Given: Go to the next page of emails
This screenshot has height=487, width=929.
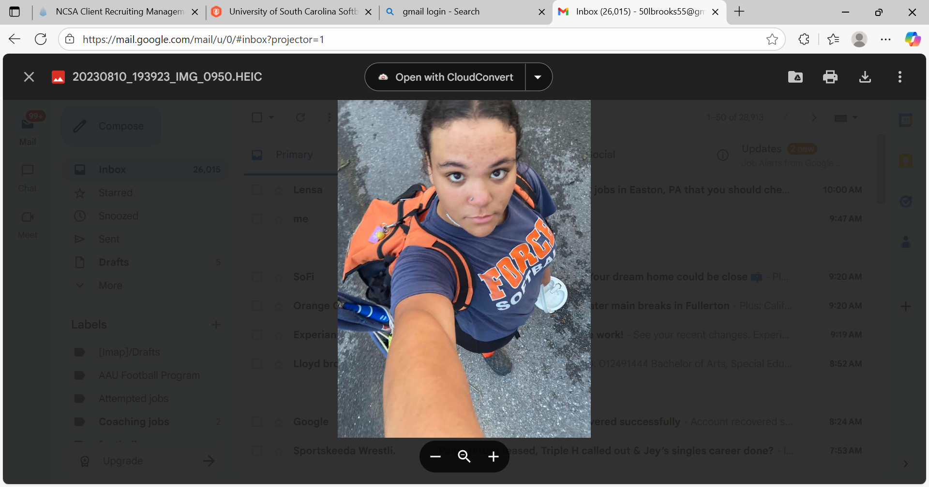Looking at the screenshot, I should coord(814,117).
